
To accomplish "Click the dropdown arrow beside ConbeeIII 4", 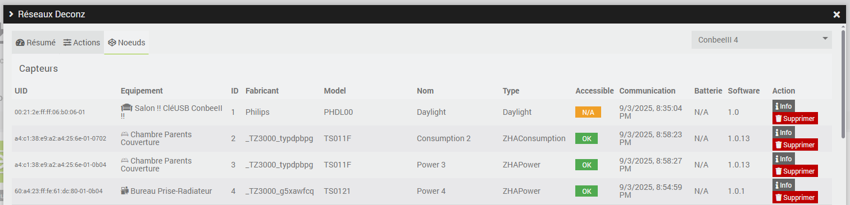I will coord(825,39).
